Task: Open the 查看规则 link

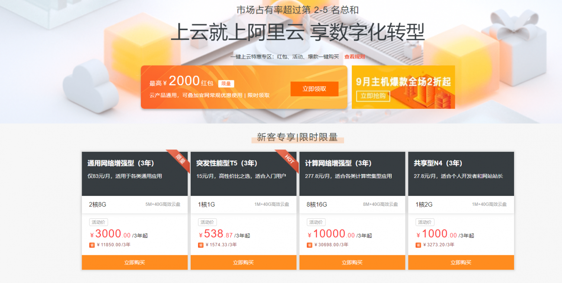Action: point(354,57)
